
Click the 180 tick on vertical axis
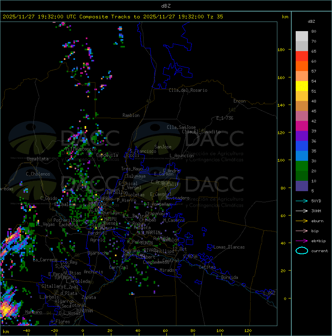pos(281,50)
